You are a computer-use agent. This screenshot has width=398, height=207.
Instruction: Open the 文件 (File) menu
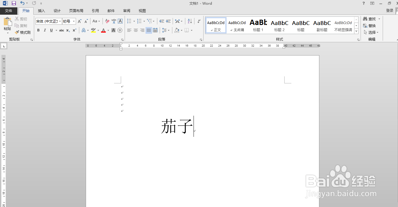9,11
